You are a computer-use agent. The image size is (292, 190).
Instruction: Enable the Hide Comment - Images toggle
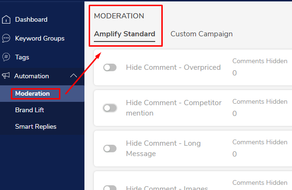(110, 188)
